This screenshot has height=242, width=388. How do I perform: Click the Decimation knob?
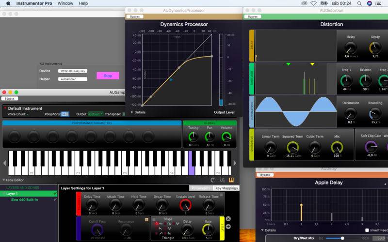pos(351,114)
